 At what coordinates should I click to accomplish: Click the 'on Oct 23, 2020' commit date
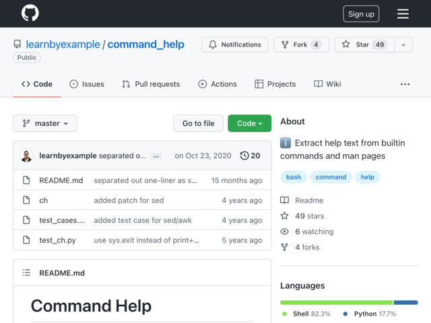pyautogui.click(x=203, y=155)
